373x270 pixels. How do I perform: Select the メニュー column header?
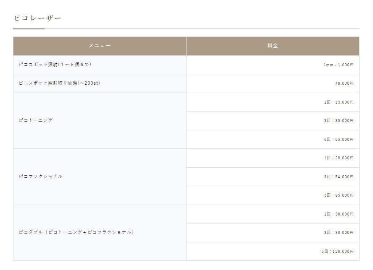pyautogui.click(x=100, y=46)
